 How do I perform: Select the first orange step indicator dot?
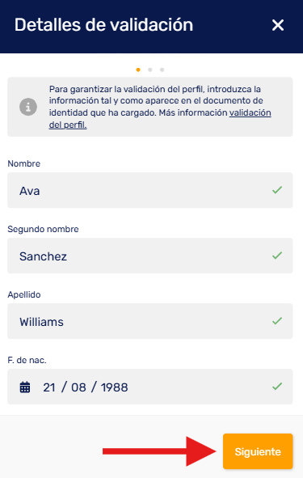[138, 70]
